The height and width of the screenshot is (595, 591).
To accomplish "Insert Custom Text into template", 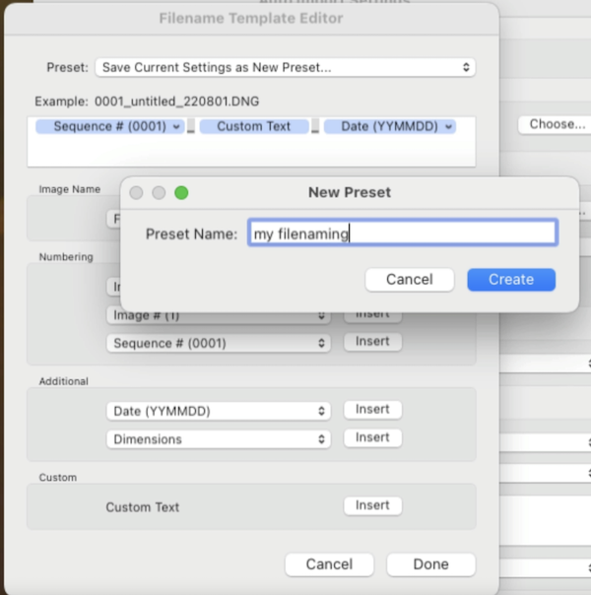I will 372,505.
